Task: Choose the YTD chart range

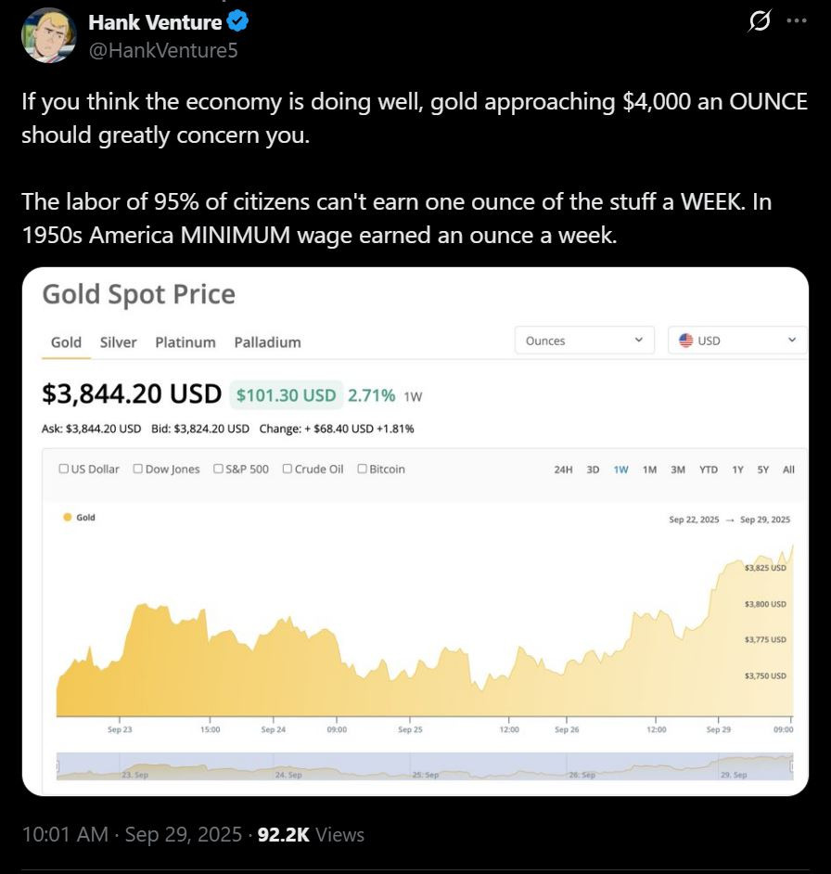Action: pyautogui.click(x=709, y=469)
